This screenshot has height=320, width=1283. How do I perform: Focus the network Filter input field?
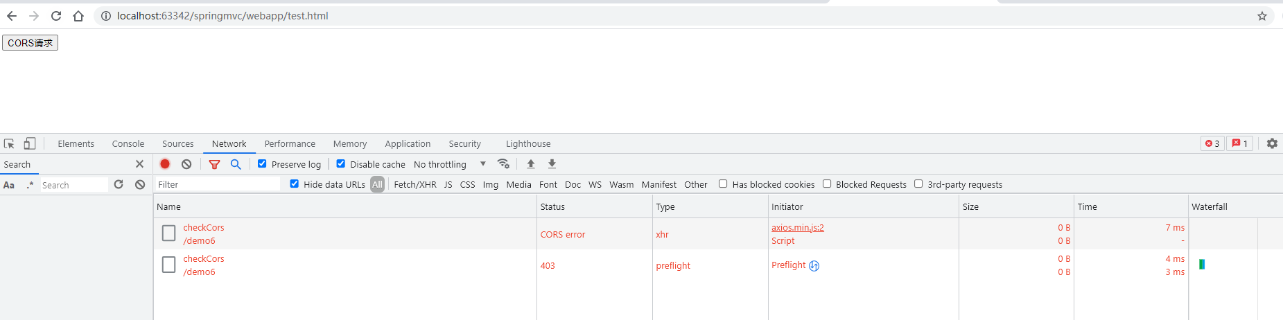pos(217,184)
